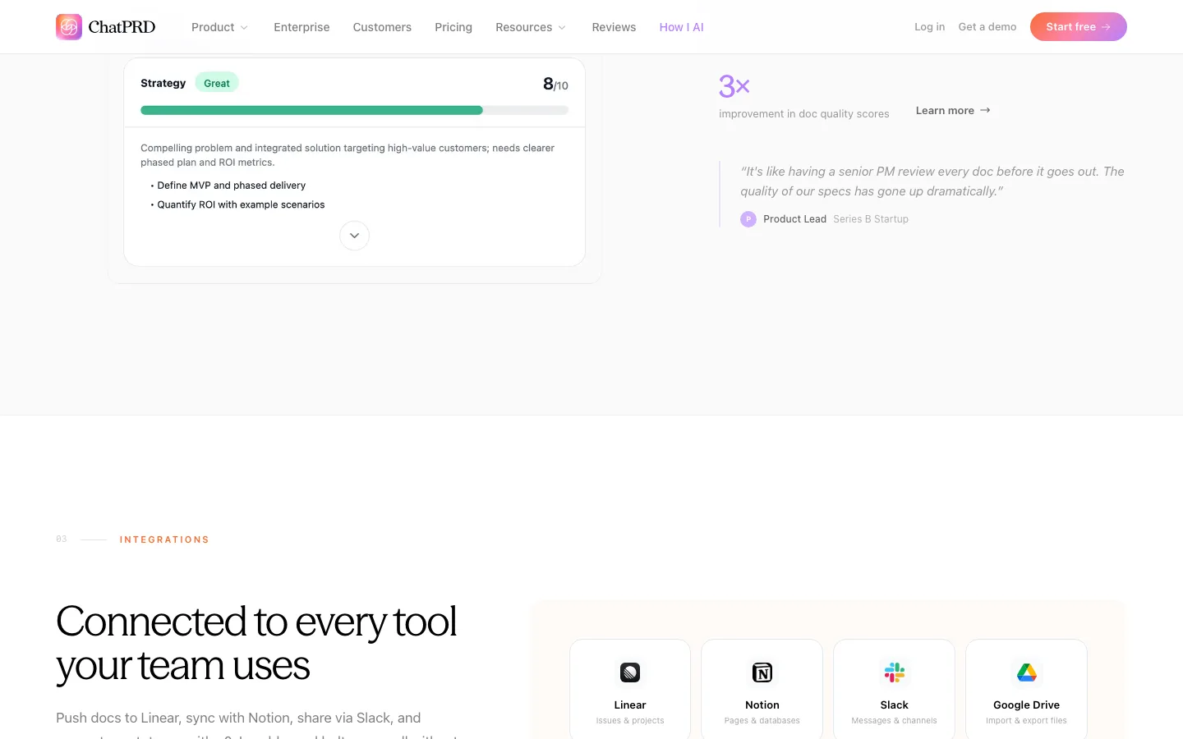Click 'Pages & databases' under Notion
The image size is (1183, 739).
point(762,721)
